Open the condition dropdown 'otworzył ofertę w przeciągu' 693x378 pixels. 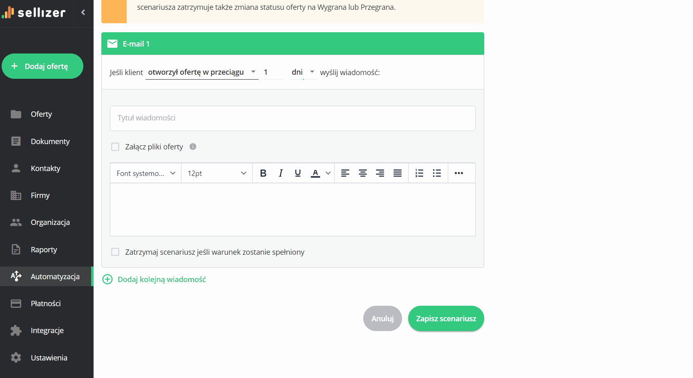tap(202, 72)
